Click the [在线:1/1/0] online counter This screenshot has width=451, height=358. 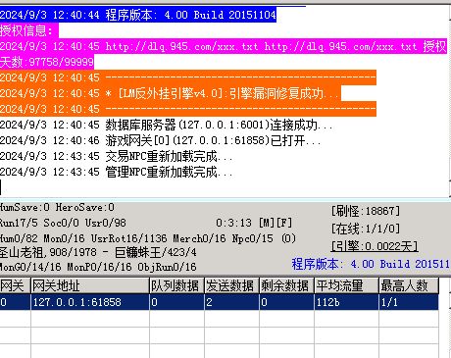tap(366, 229)
